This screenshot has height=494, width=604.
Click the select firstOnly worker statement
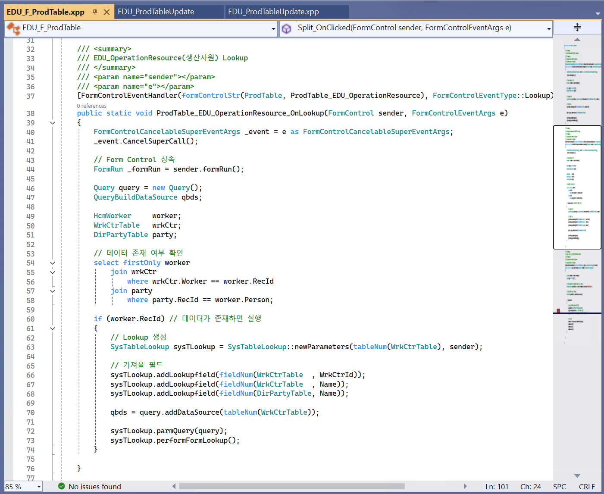coord(142,263)
